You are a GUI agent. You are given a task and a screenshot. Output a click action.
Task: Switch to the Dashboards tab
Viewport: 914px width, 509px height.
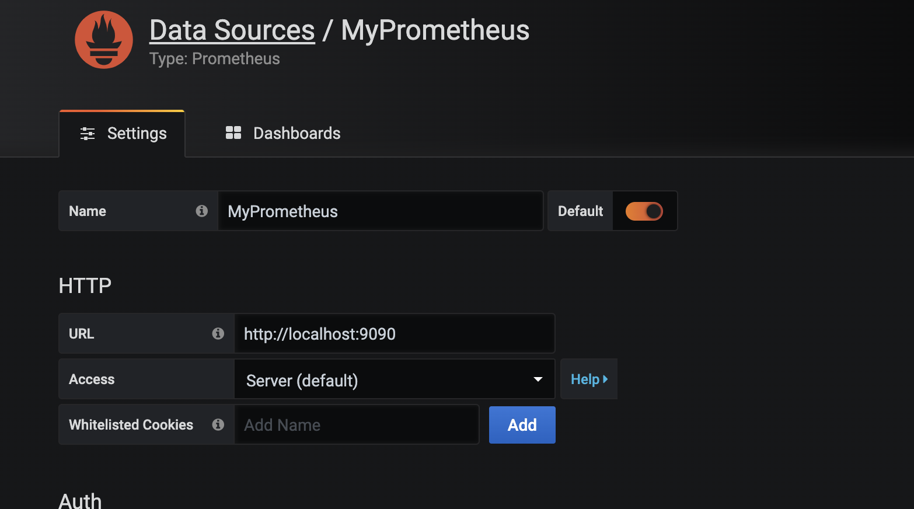click(283, 134)
